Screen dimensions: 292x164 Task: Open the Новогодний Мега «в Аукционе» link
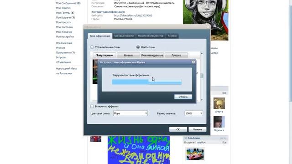pos(66,71)
